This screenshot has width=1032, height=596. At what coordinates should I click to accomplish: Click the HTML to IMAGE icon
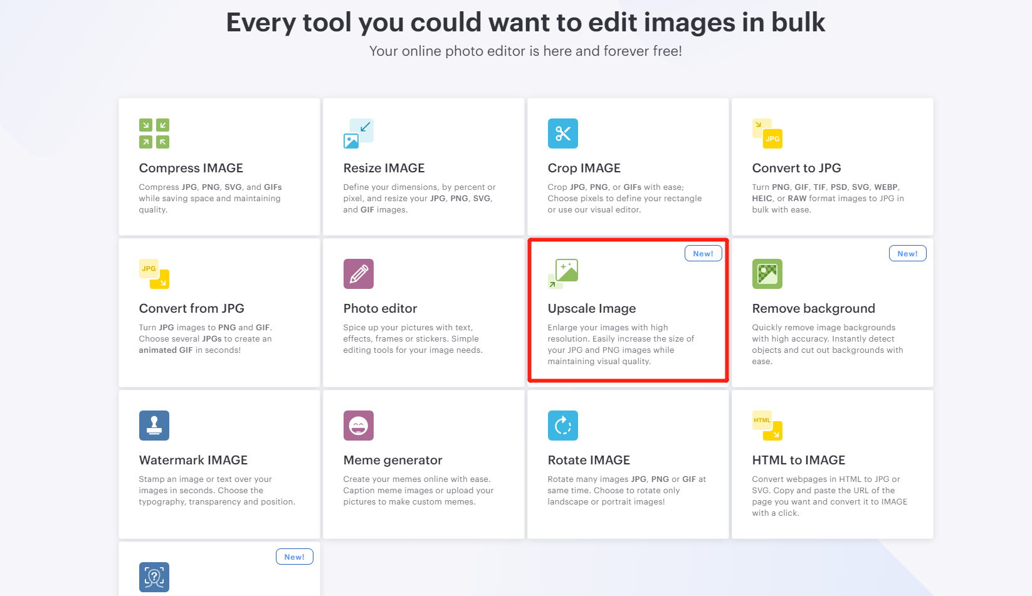(x=767, y=426)
